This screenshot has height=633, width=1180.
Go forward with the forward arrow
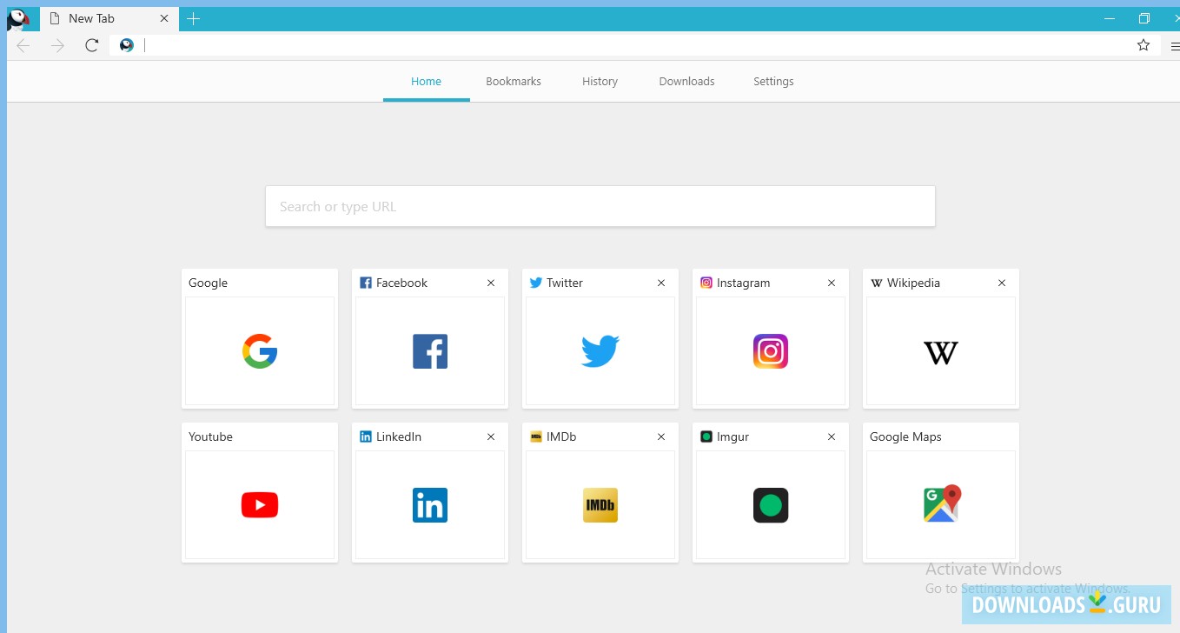point(57,45)
